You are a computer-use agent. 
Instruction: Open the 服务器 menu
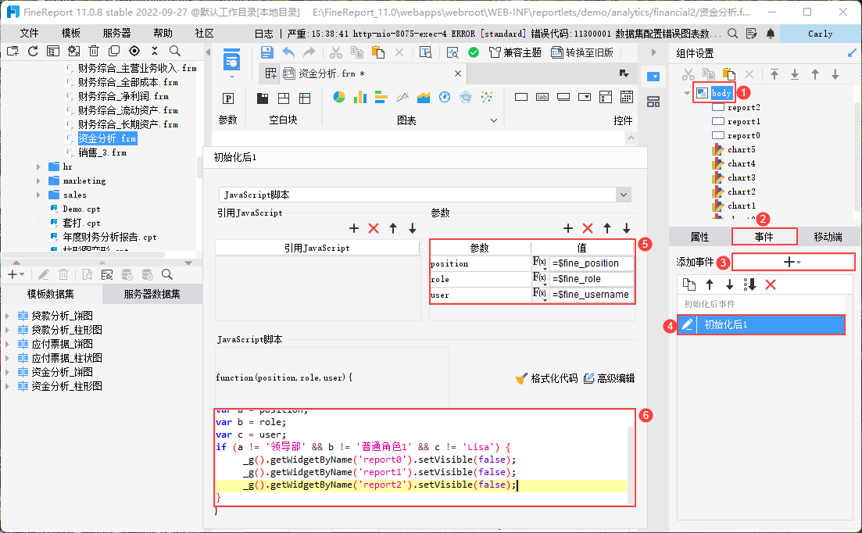tap(117, 34)
